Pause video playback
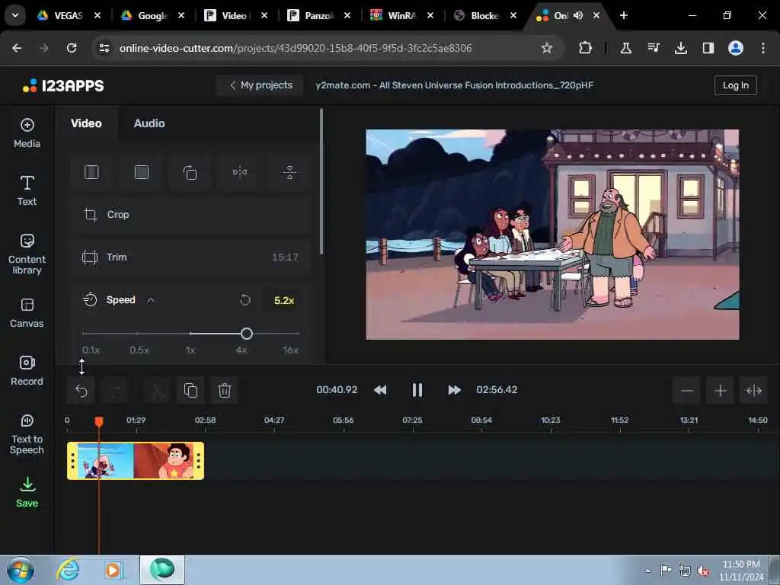 pyautogui.click(x=417, y=390)
